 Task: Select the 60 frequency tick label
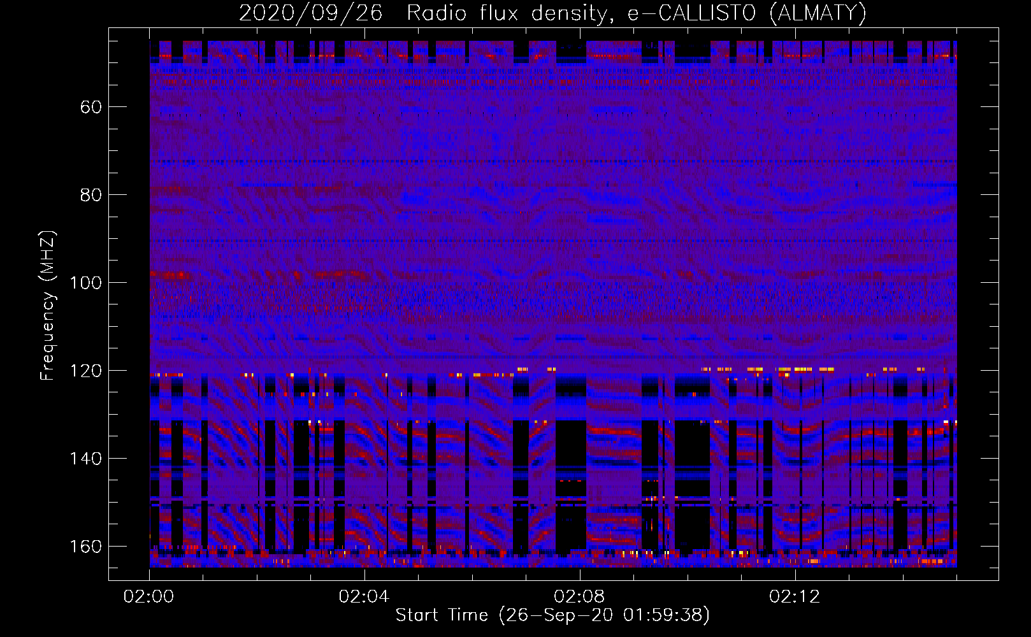pos(91,107)
